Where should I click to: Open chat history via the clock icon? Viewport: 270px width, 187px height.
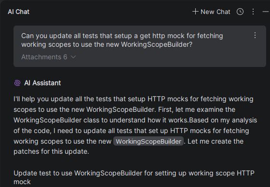pyautogui.click(x=240, y=12)
